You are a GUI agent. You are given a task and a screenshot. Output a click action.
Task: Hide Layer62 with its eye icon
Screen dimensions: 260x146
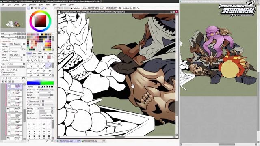tap(9, 114)
